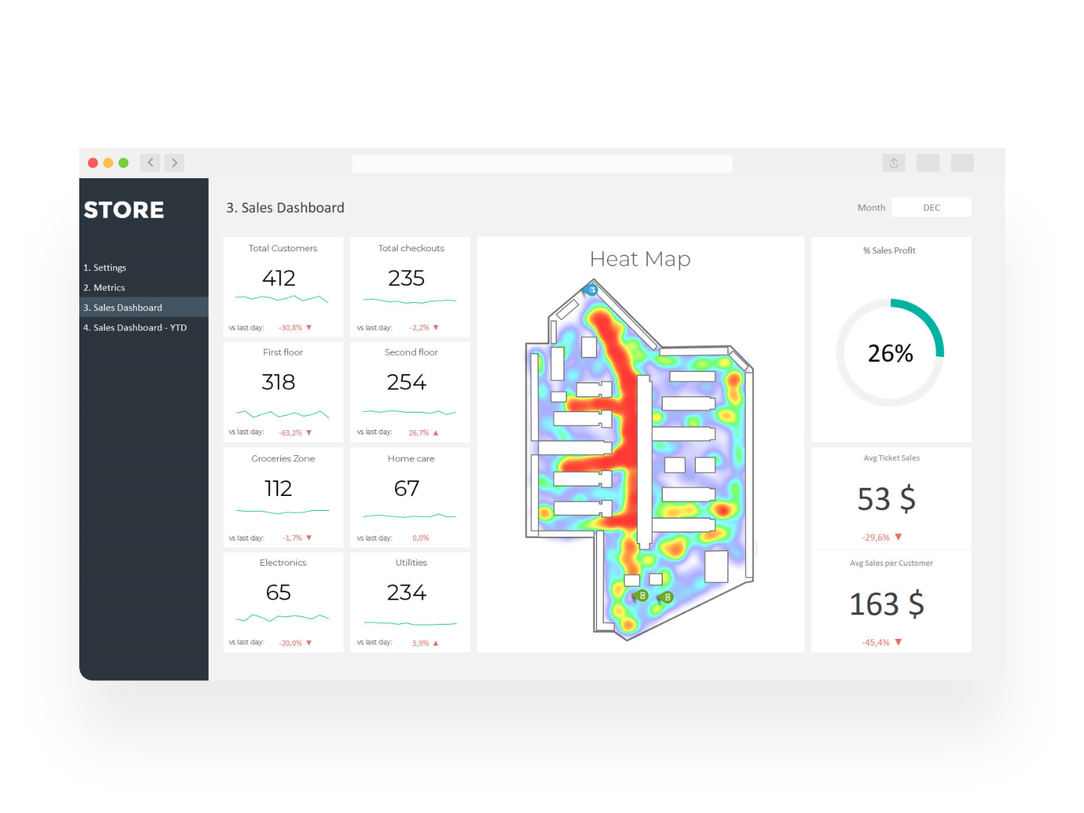Click the share icon in toolbar
The width and height of the screenshot is (1084, 813).
(894, 163)
